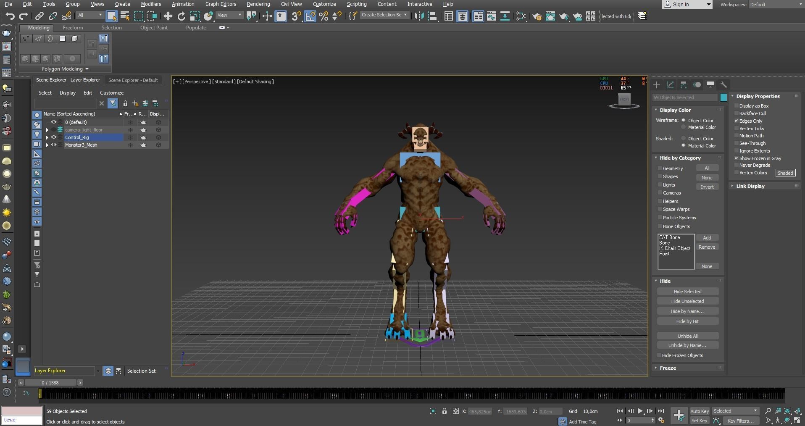Go to the end of animation
Image resolution: width=805 pixels, height=426 pixels.
[660, 411]
